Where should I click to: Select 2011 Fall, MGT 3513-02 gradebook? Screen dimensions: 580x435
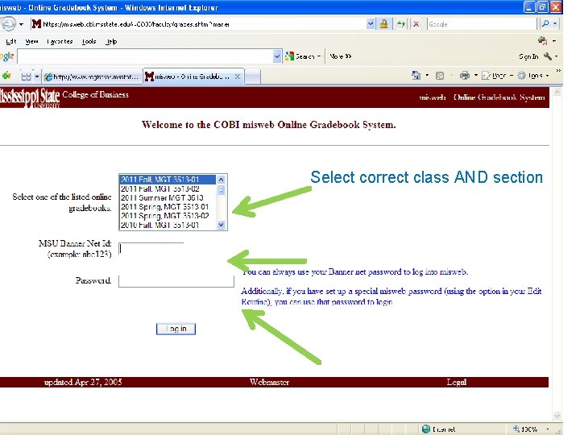(x=168, y=188)
